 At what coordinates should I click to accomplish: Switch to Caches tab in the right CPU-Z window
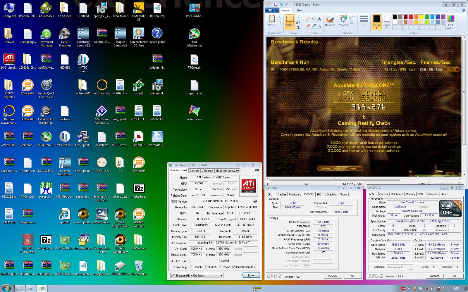(383, 194)
